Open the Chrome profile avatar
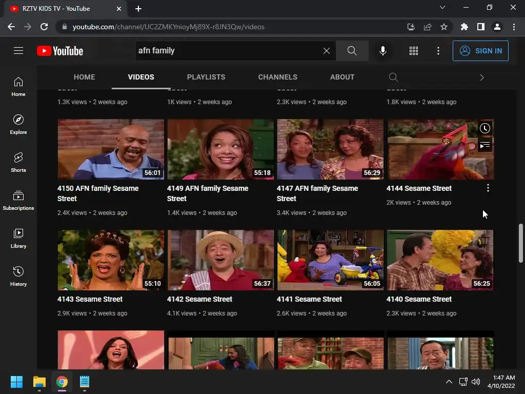Image resolution: width=525 pixels, height=394 pixels. (x=497, y=27)
